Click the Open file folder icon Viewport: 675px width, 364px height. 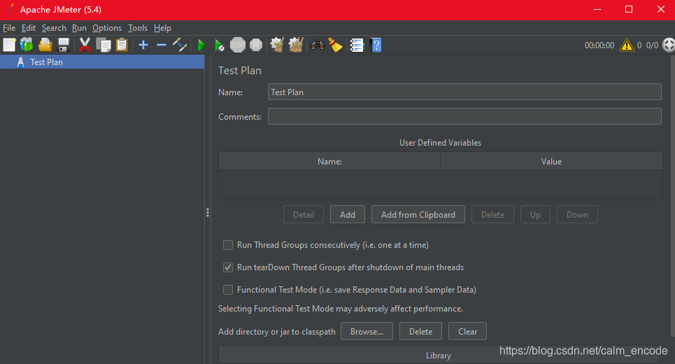pyautogui.click(x=45, y=45)
